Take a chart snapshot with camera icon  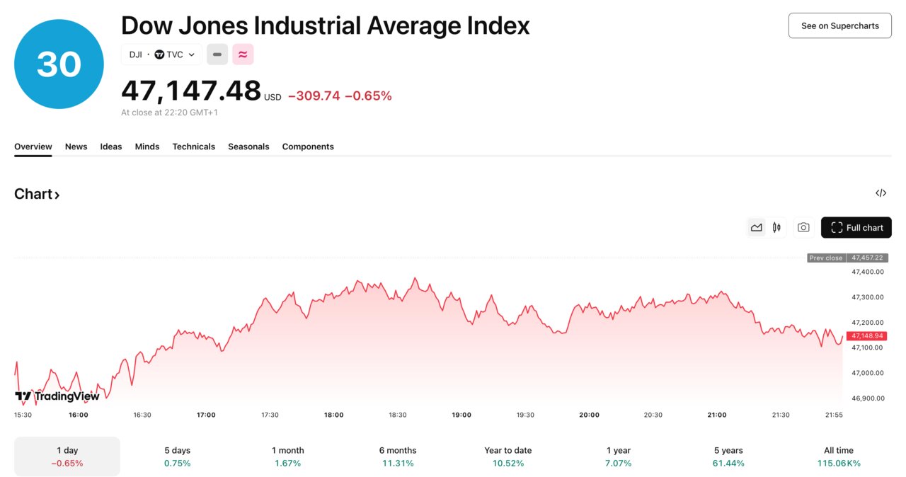(803, 227)
